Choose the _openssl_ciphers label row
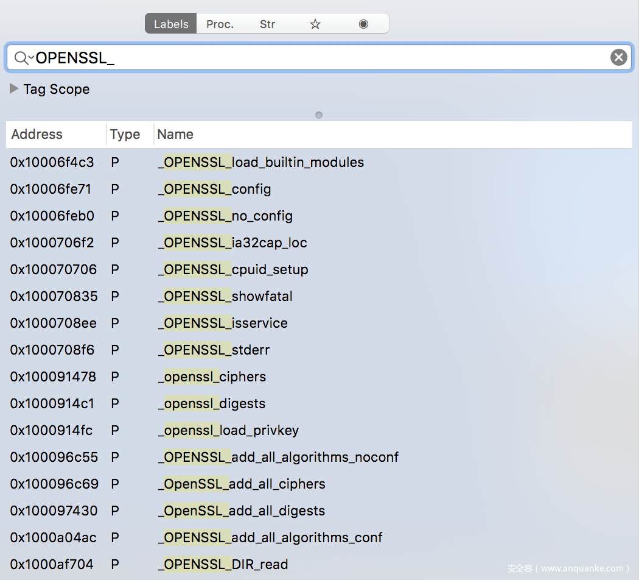Image resolution: width=639 pixels, height=580 pixels. pyautogui.click(x=212, y=377)
